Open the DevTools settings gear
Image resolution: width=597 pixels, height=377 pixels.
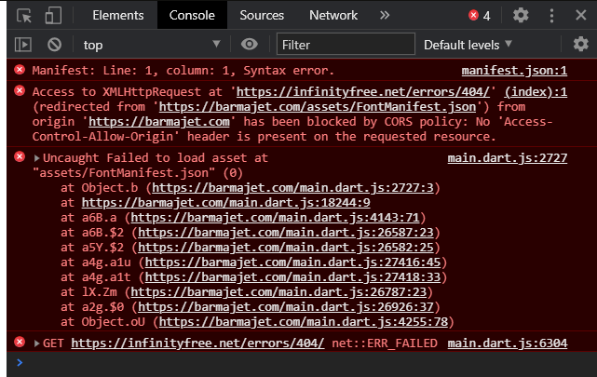[521, 15]
